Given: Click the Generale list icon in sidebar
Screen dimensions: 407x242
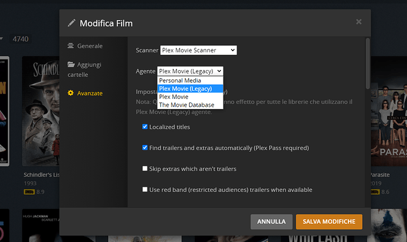Looking at the screenshot, I should (71, 46).
